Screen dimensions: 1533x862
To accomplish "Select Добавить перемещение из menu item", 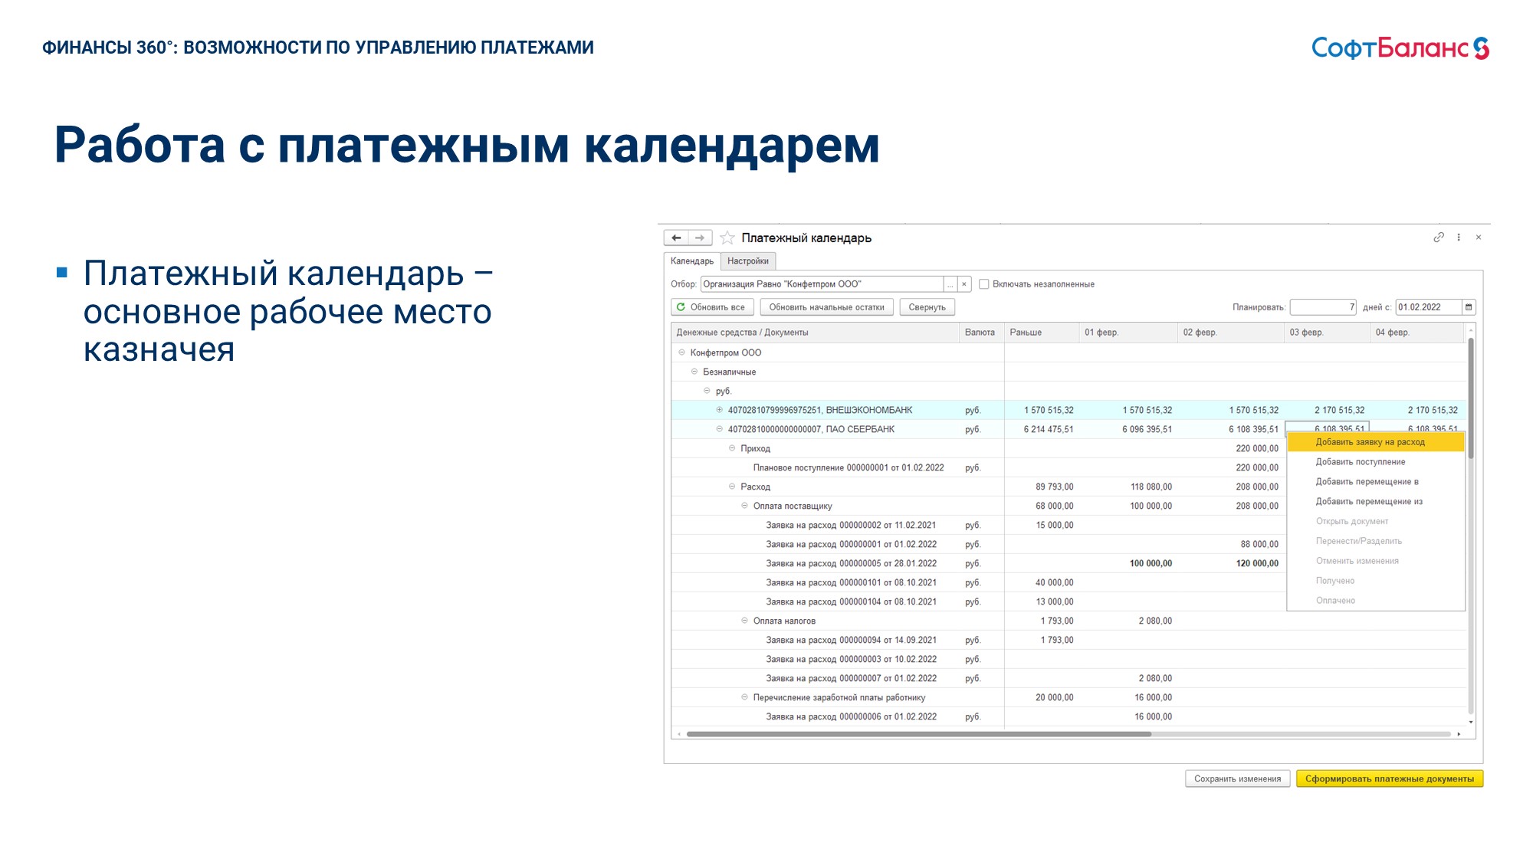I will (x=1376, y=502).
